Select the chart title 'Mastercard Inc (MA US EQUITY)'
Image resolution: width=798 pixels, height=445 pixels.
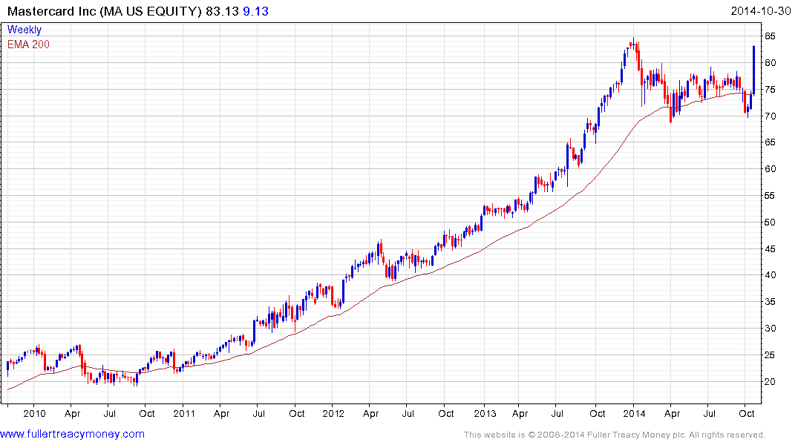[105, 11]
